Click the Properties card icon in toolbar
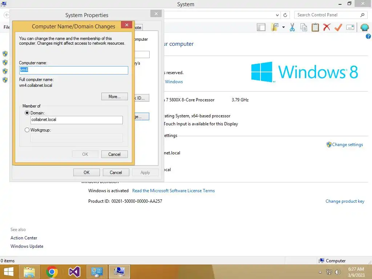372x279 pixels. [350, 27]
